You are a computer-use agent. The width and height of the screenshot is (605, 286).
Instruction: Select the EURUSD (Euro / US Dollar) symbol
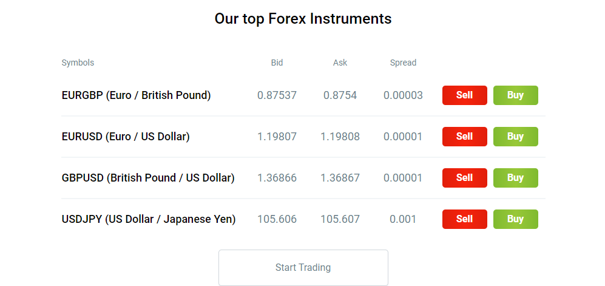[126, 137]
